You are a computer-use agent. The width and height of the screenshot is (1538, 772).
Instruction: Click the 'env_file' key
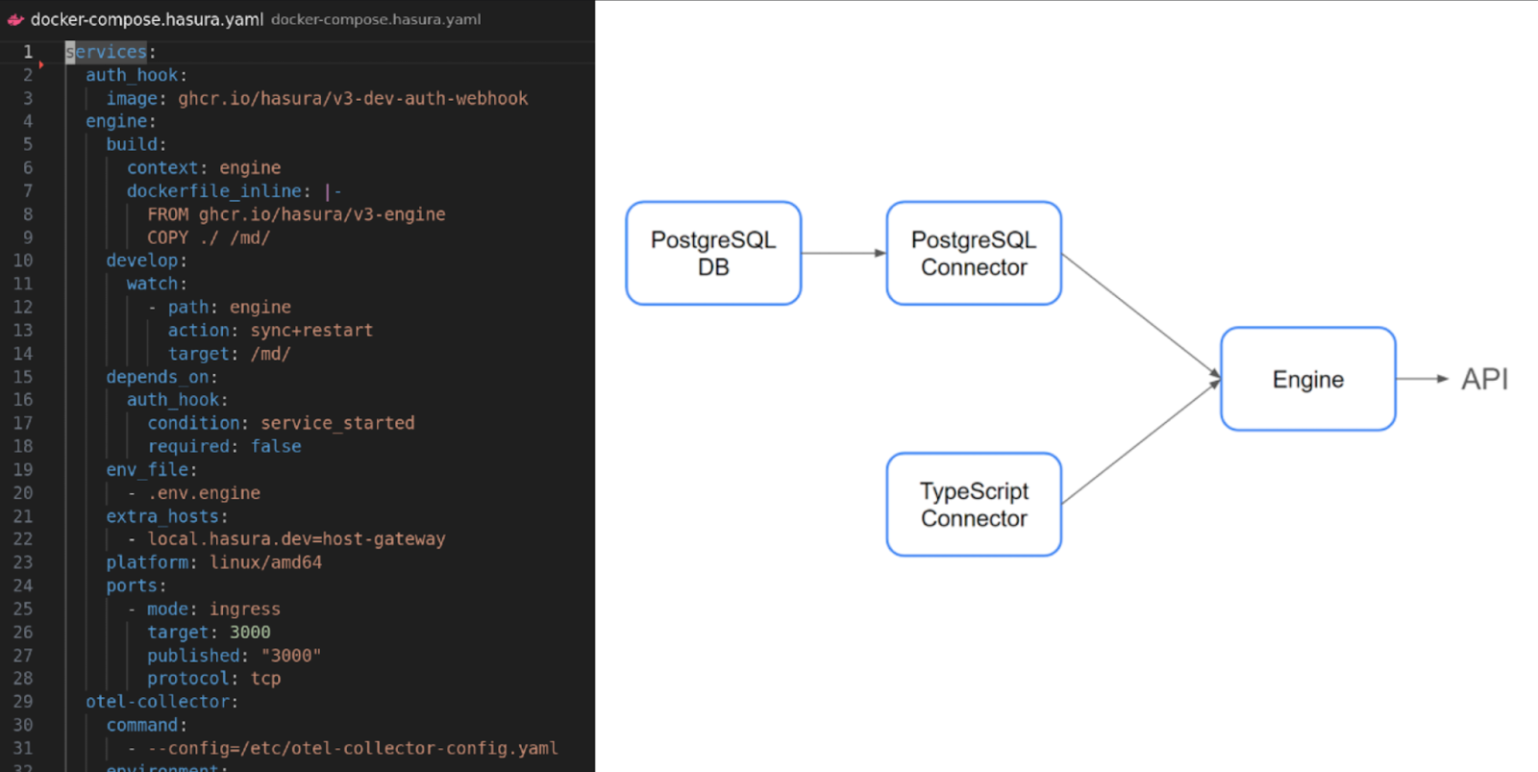[147, 469]
